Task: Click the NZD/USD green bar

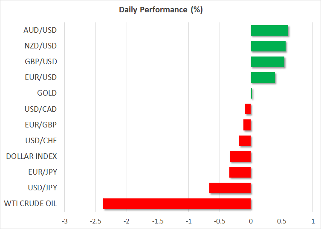Action: click(x=268, y=46)
